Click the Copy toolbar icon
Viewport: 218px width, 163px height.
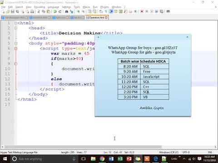pos(44,11)
